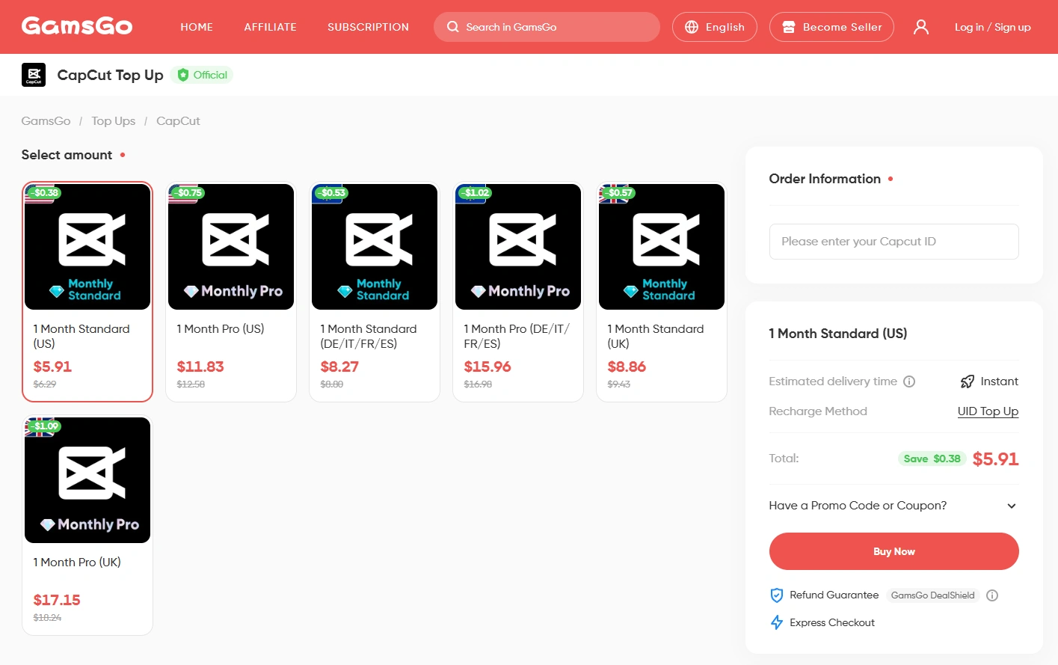Viewport: 1058px width, 665px height.
Task: Click the -$1.09 discount badge
Action: point(45,426)
